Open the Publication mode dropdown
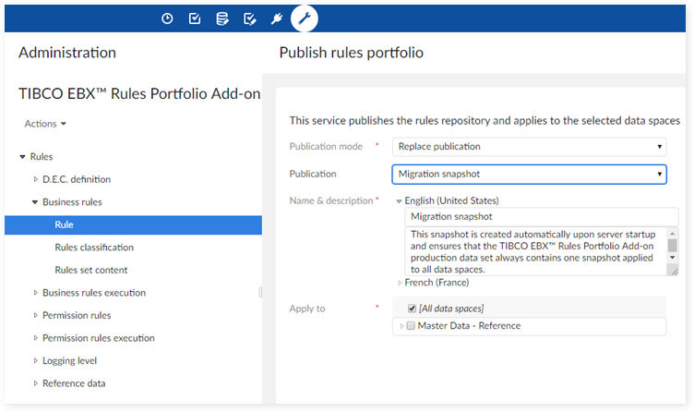Screen dimensions: 694x412 click(529, 147)
